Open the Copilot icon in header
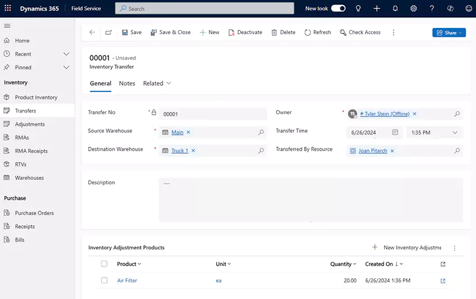The height and width of the screenshot is (299, 476). pos(450,8)
